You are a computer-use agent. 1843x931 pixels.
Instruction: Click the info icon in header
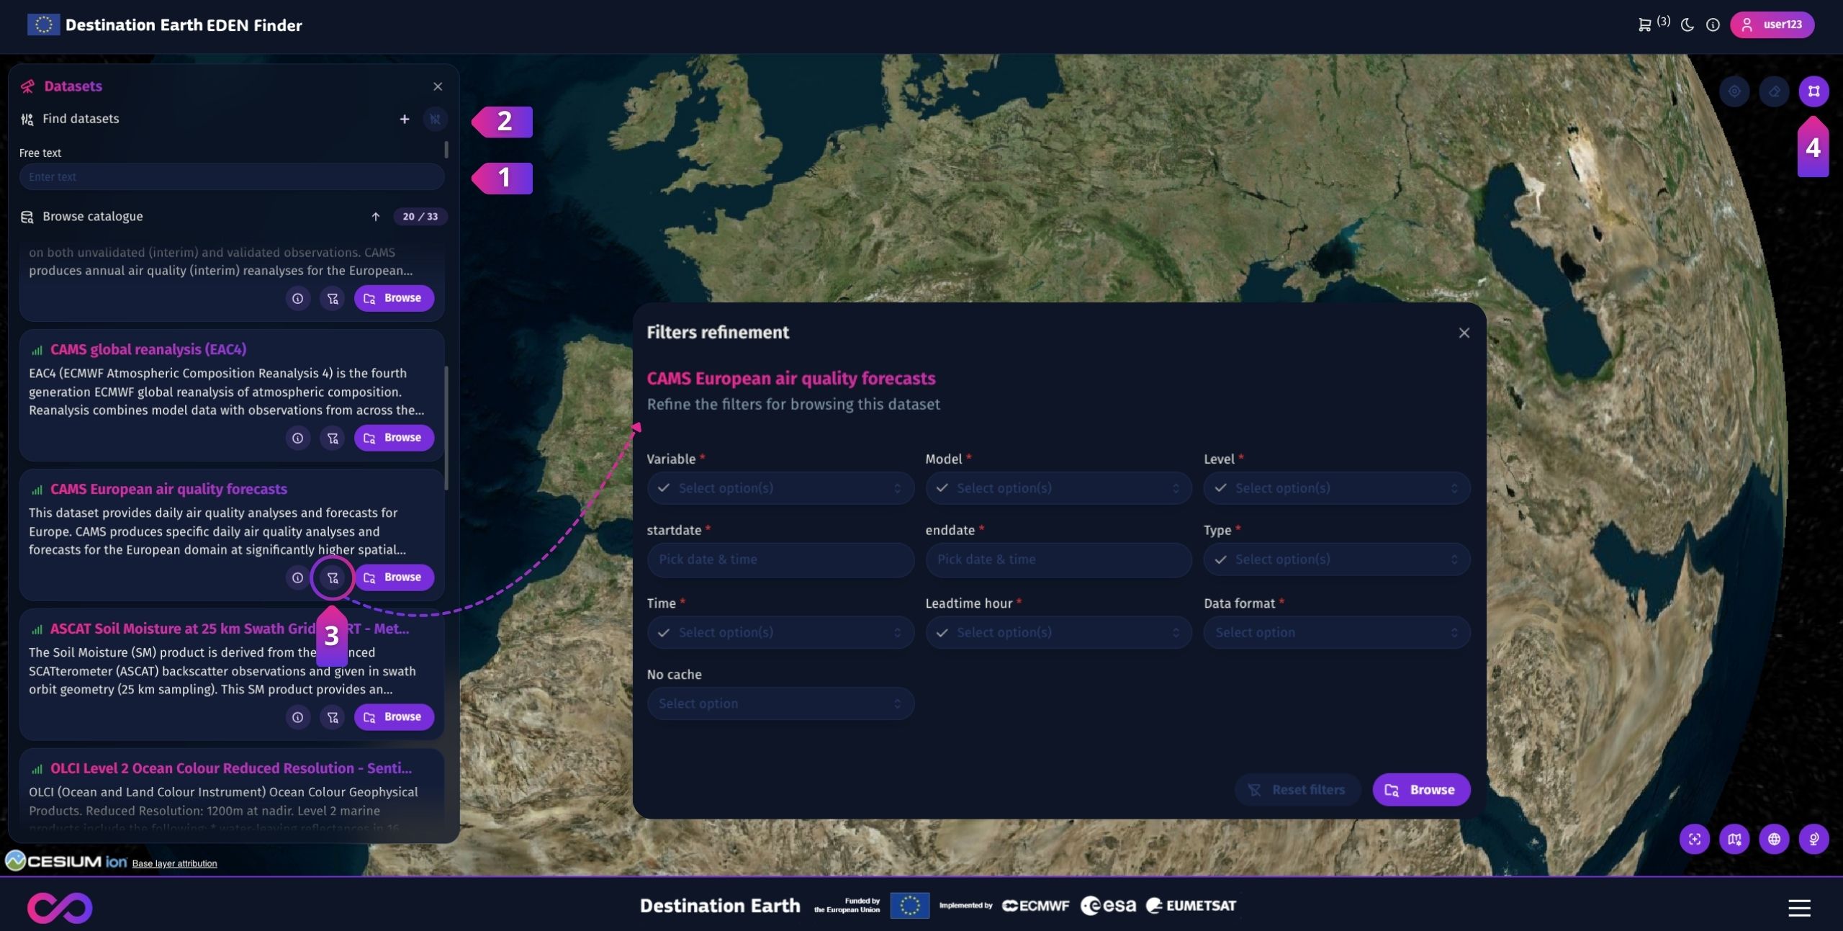tap(1713, 25)
